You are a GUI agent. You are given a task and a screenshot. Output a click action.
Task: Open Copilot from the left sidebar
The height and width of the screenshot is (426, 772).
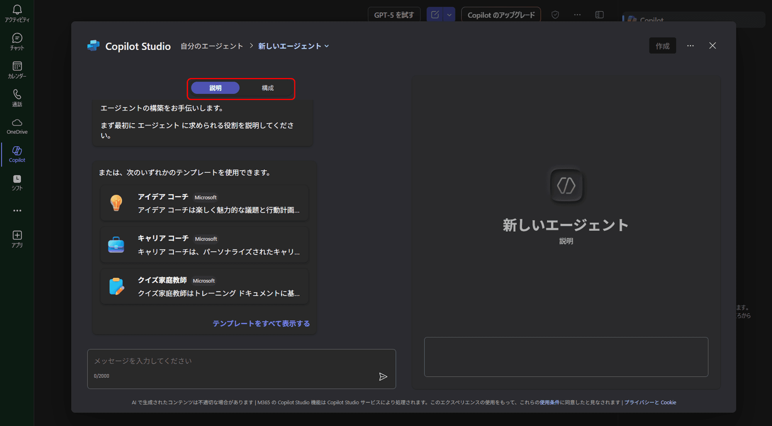point(17,154)
